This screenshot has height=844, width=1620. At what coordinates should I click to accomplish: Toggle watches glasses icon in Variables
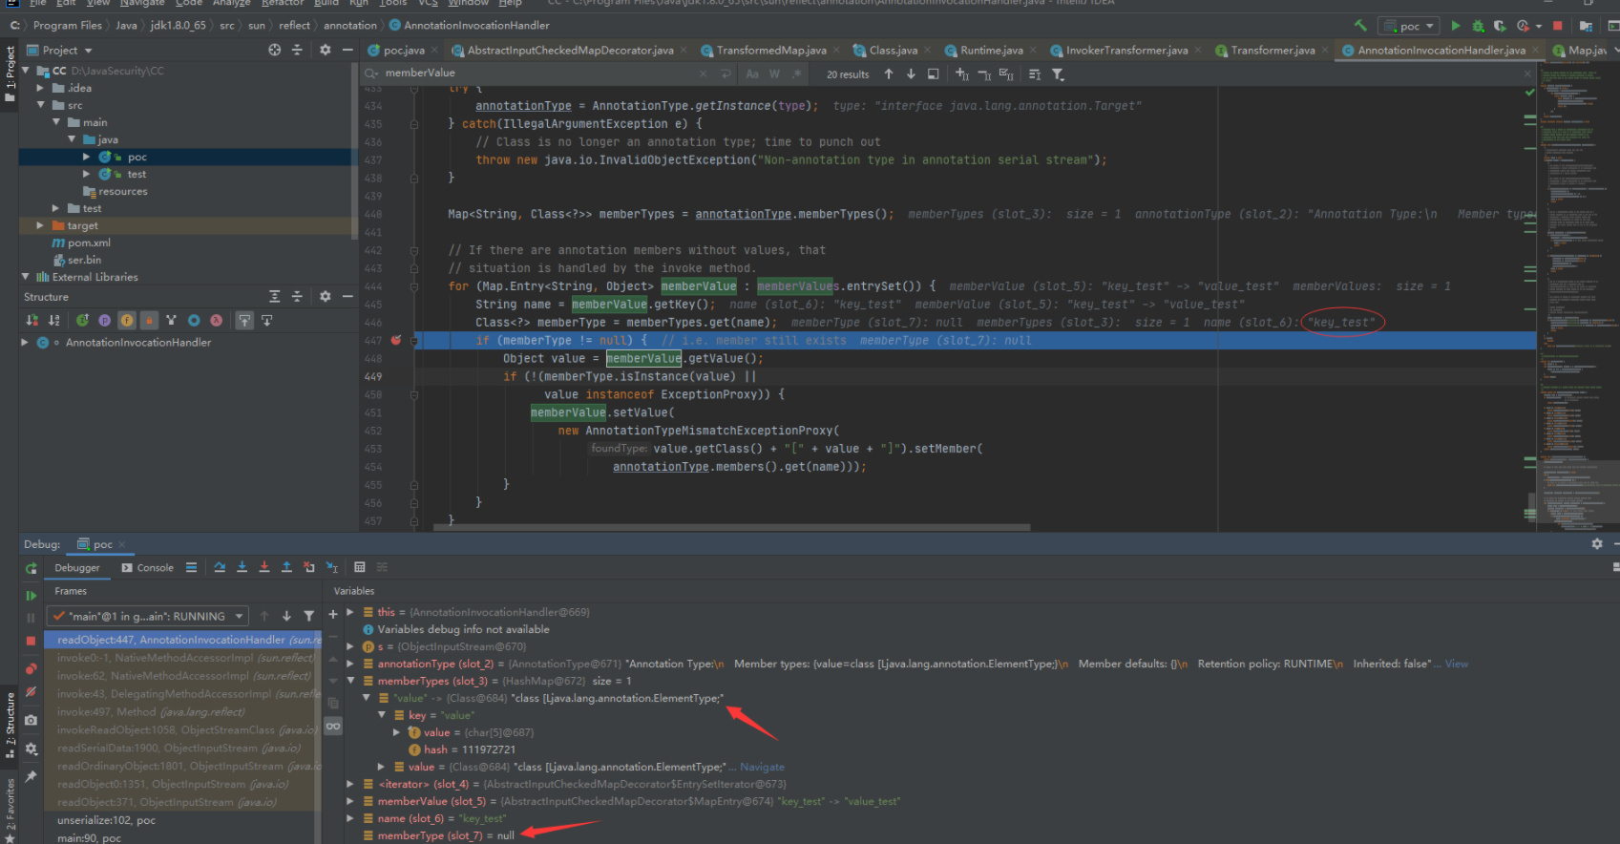click(x=333, y=727)
